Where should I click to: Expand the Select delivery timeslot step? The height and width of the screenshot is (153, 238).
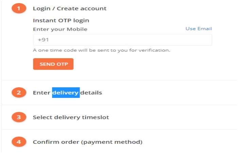click(71, 117)
